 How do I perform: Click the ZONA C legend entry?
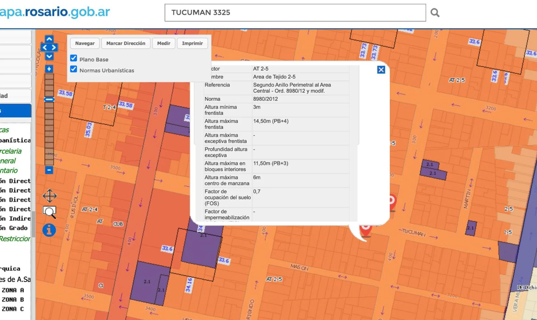13,309
